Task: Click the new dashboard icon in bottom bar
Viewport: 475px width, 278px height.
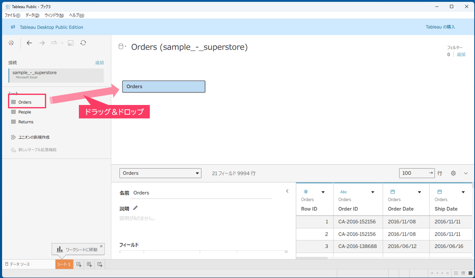Action: coord(89,264)
